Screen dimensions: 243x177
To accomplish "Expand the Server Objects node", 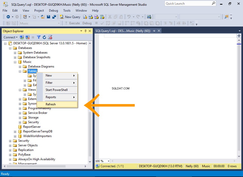I will [x=10, y=146].
